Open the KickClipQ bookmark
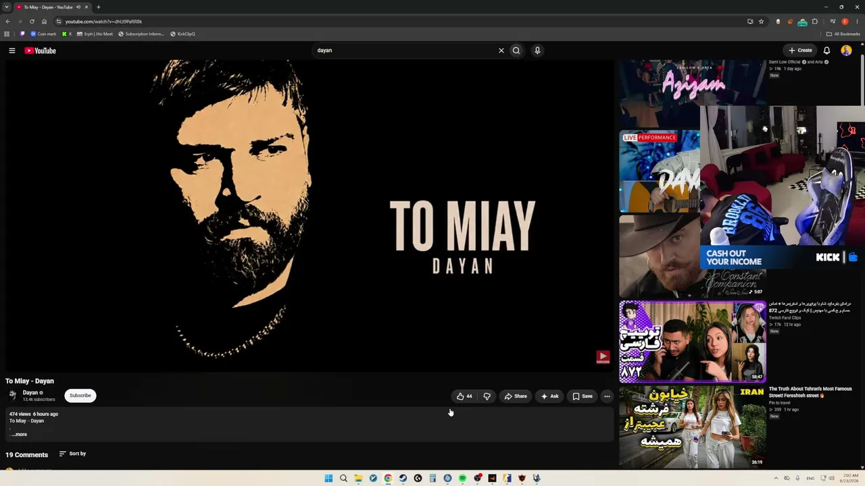 tap(182, 34)
